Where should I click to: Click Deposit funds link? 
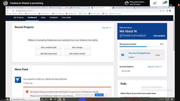coord(155,67)
